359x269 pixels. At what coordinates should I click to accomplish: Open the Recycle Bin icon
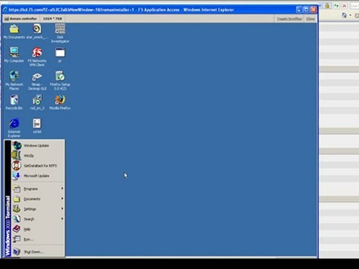[14, 102]
